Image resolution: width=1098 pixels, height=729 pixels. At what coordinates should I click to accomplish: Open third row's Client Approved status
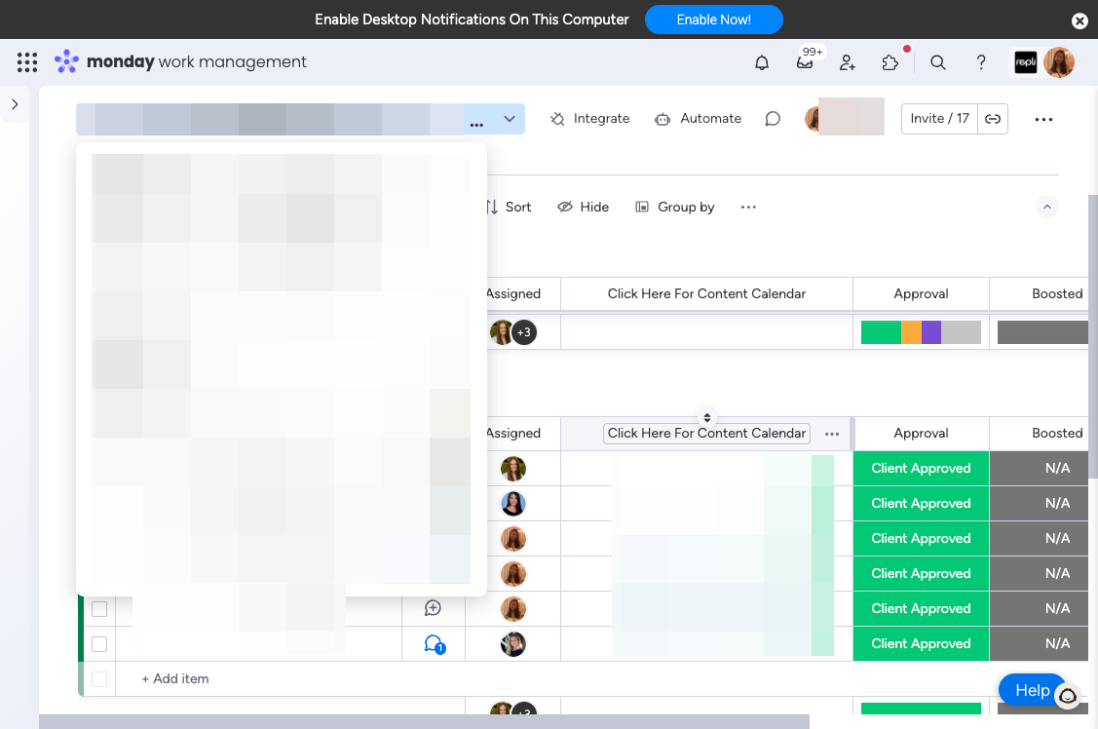pyautogui.click(x=921, y=539)
